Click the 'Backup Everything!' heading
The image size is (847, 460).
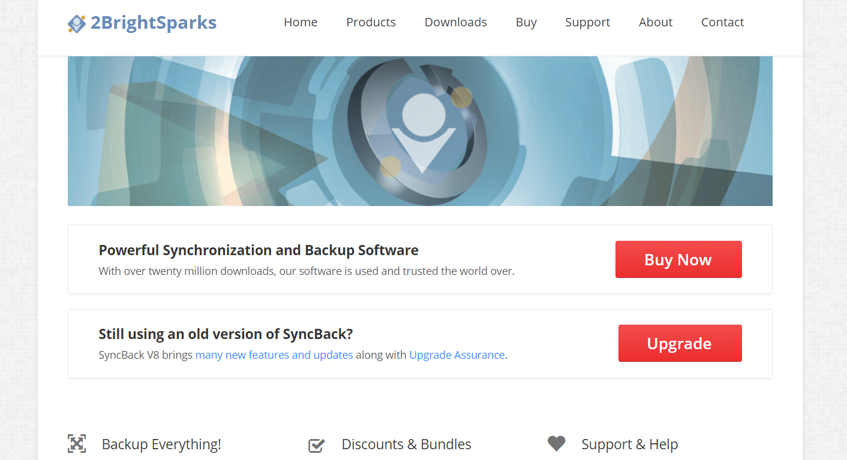coord(161,444)
